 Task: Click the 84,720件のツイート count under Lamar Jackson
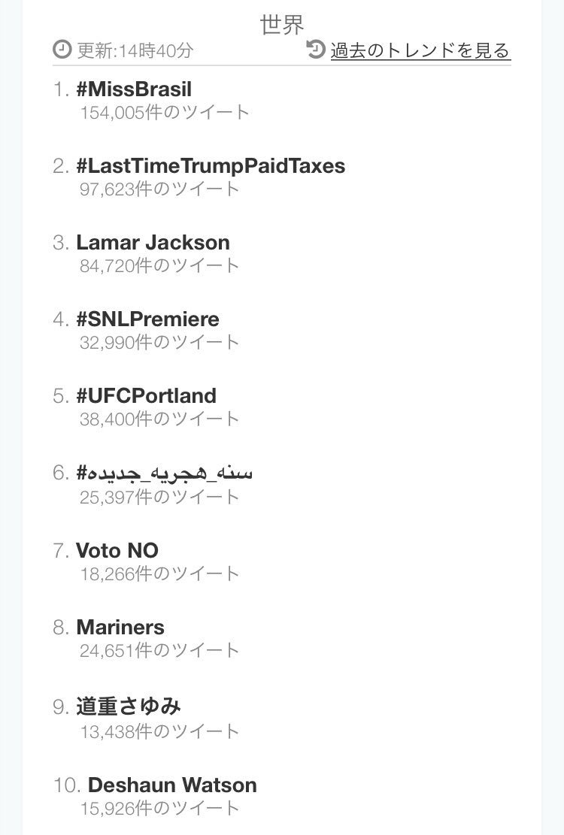(159, 266)
